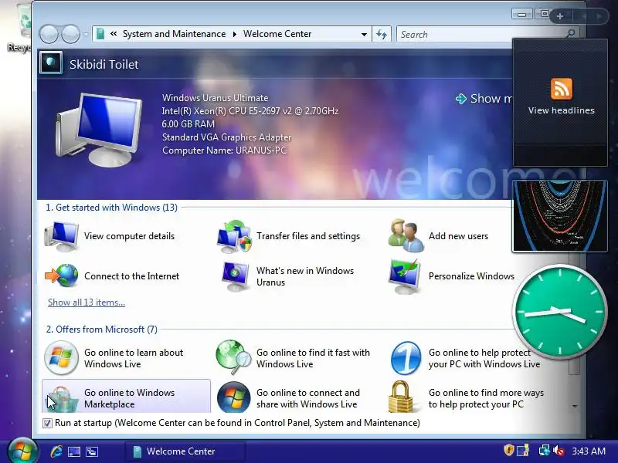Click the tray icon right of the shield
The width and height of the screenshot is (618, 463).
(x=523, y=451)
